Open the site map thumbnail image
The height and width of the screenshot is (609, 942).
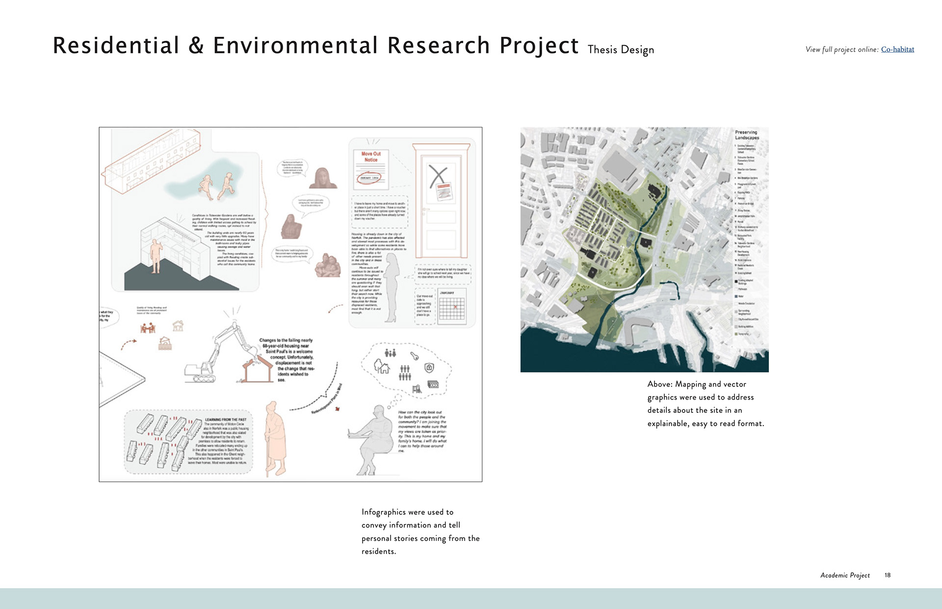click(644, 250)
